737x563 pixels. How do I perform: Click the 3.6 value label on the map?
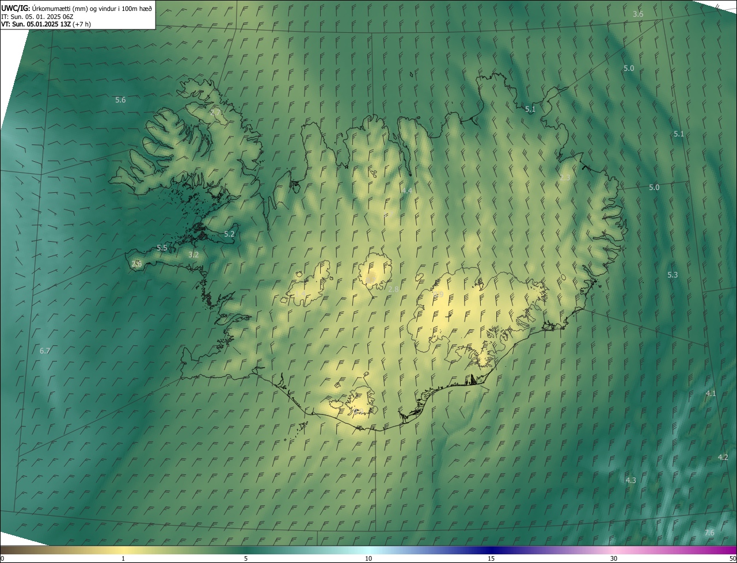click(x=638, y=14)
